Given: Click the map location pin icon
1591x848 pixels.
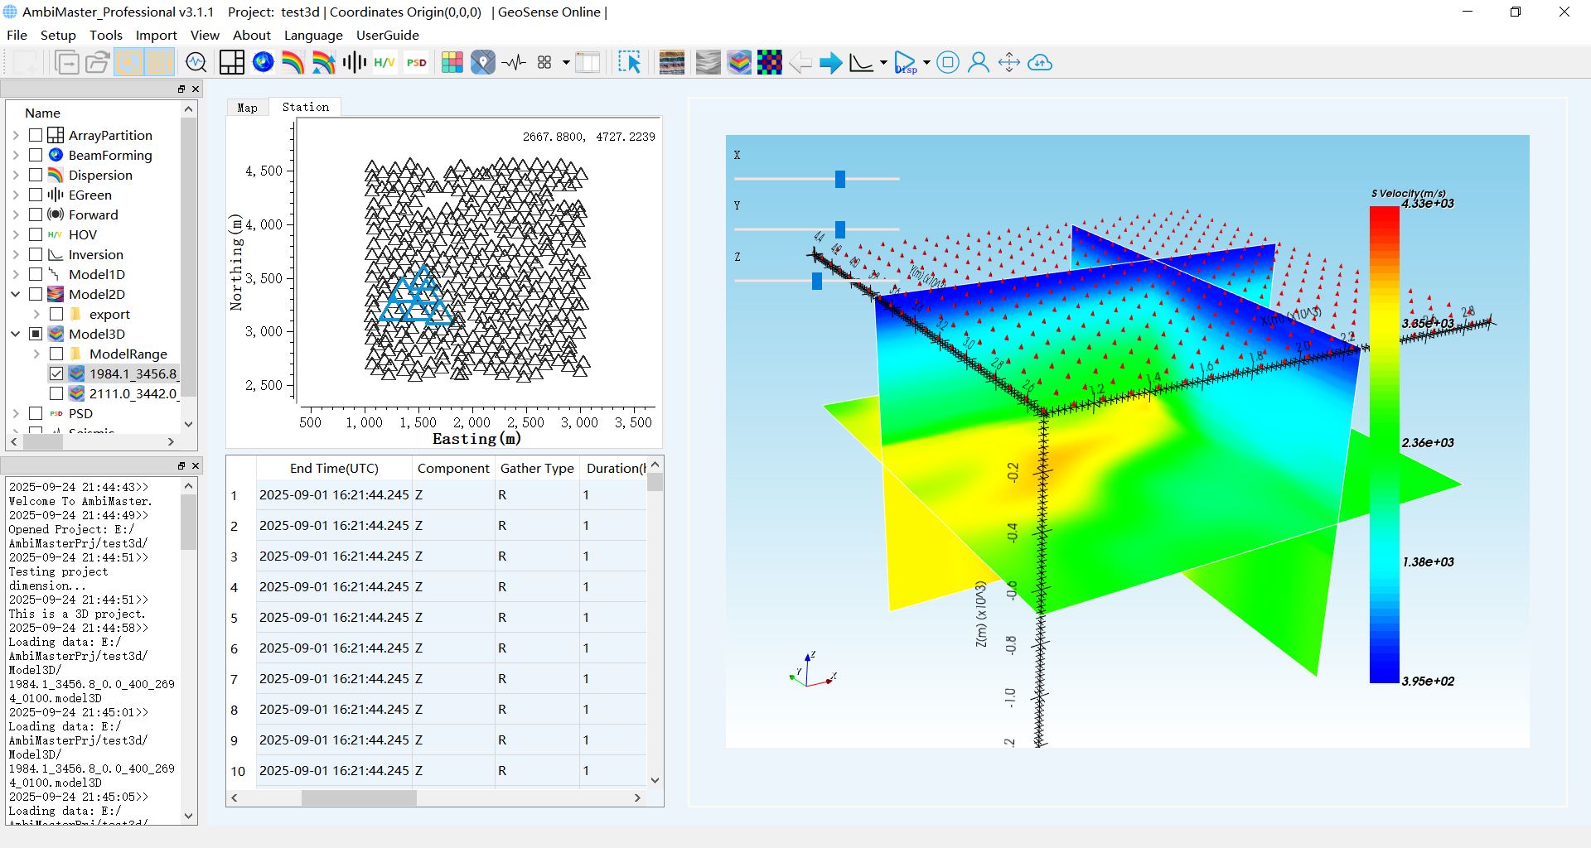Looking at the screenshot, I should point(482,63).
